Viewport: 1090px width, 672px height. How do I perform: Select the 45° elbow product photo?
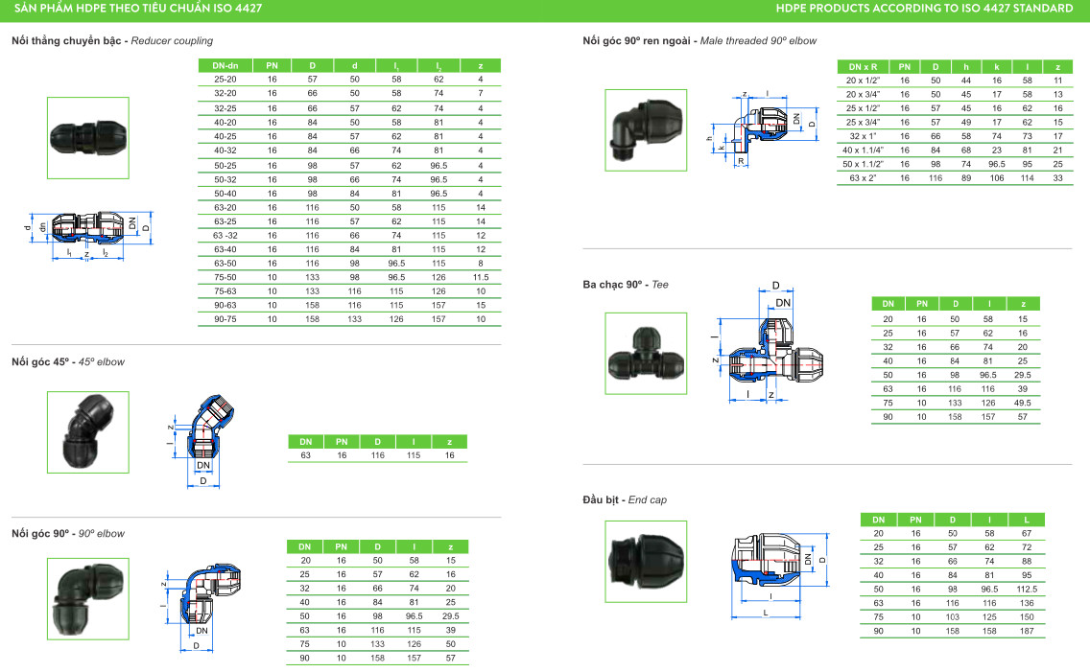coord(87,432)
